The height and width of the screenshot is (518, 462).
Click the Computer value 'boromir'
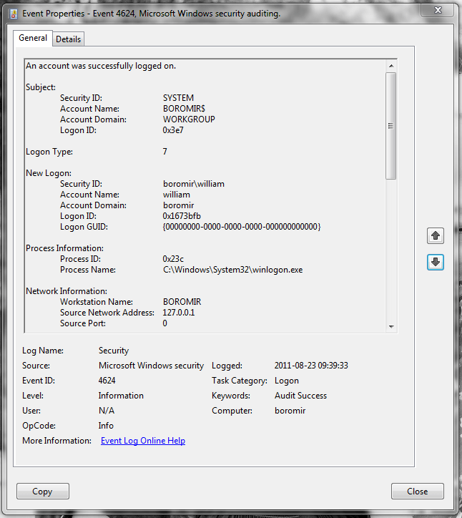(x=290, y=411)
